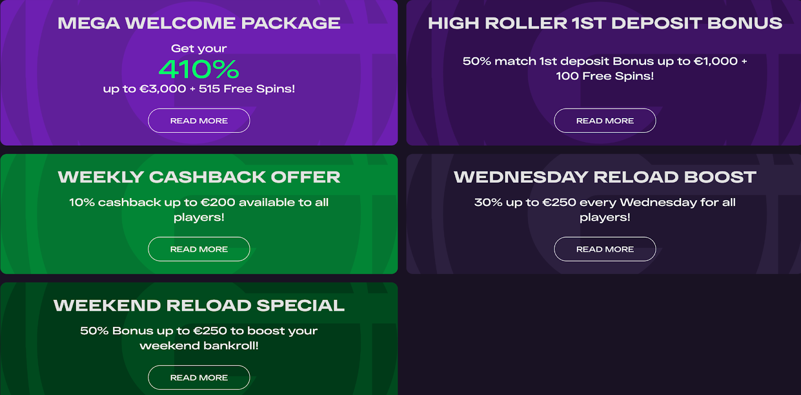Screen dimensions: 801x395
Task: Click "players!" line in Wednesday Reload card
Action: 605,217
